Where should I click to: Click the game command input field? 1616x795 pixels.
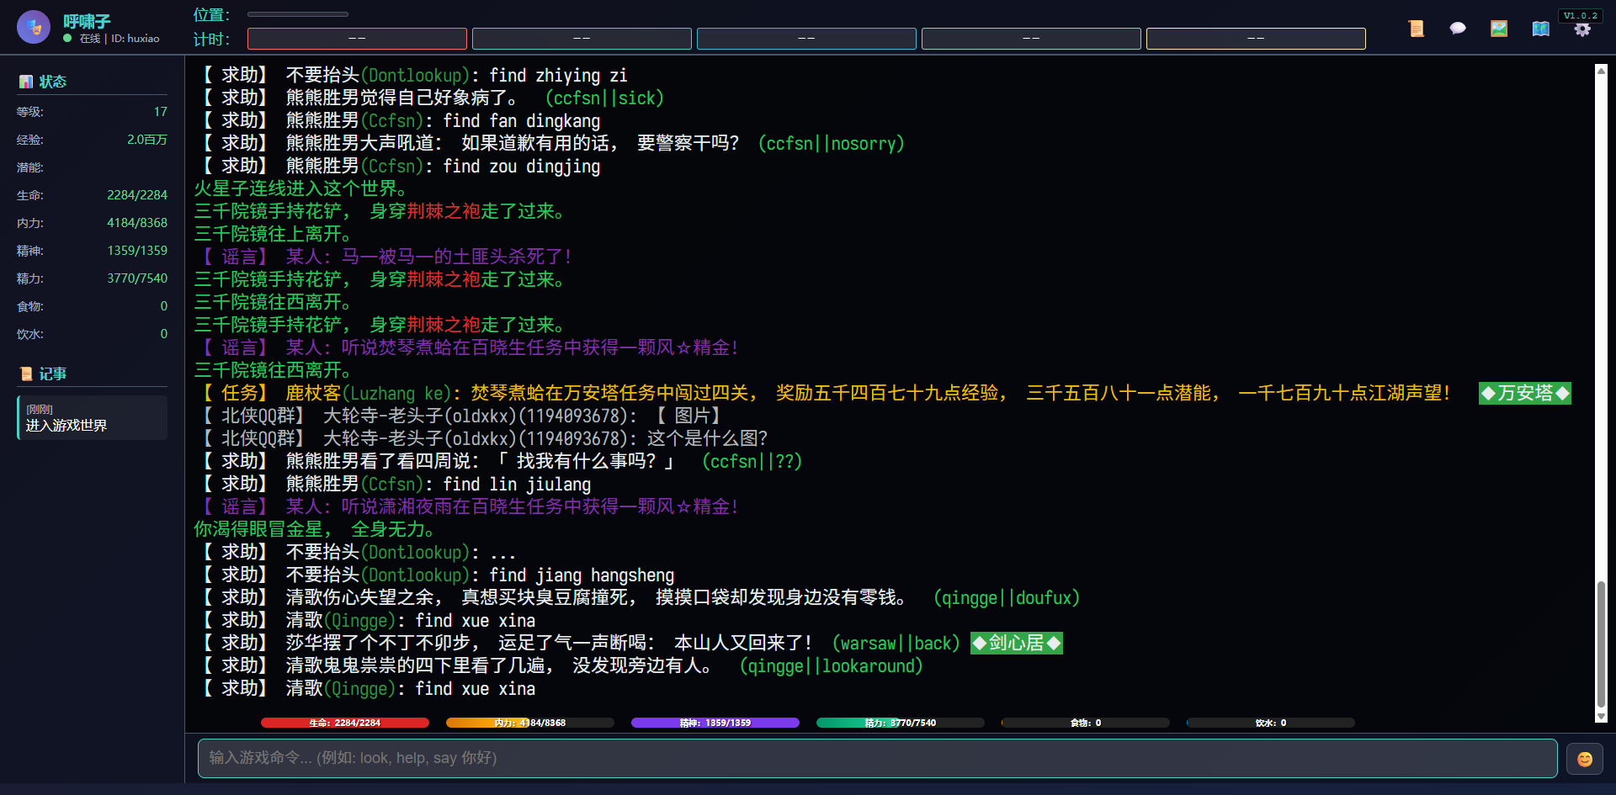[x=876, y=758]
